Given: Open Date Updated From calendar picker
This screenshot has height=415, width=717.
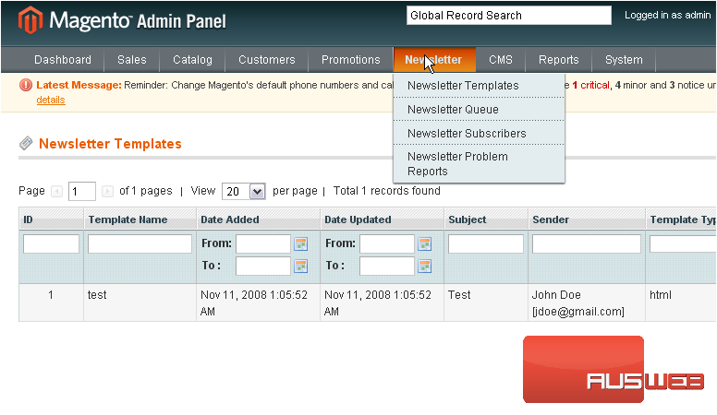Looking at the screenshot, I should [425, 243].
